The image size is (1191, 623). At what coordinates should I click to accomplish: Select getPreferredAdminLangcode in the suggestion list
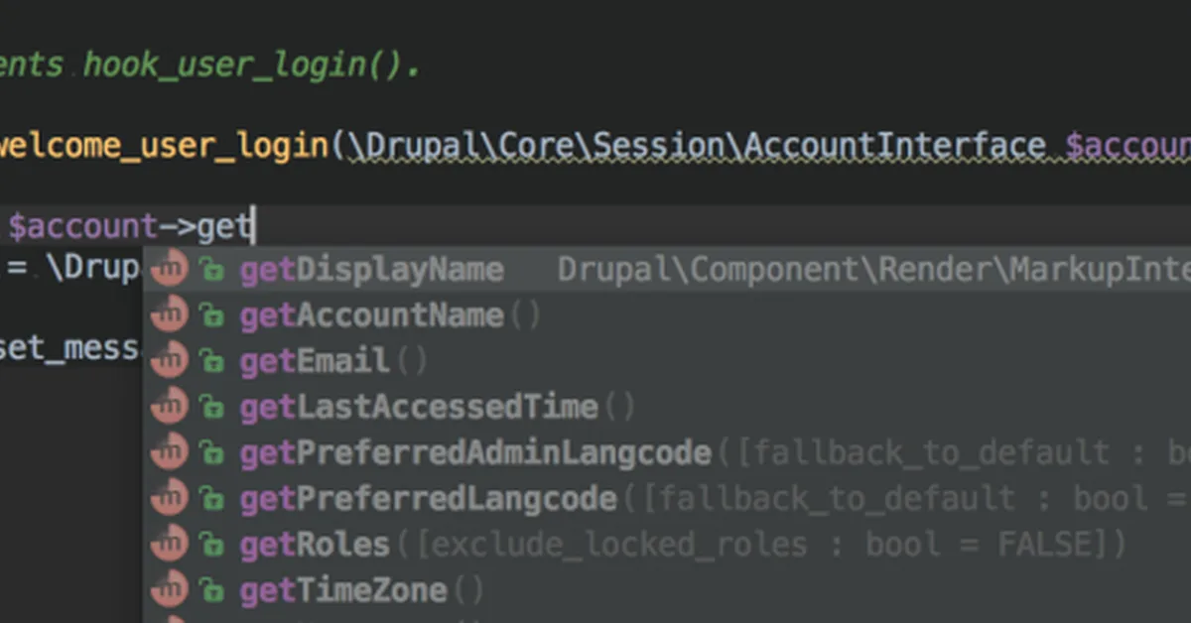tap(474, 451)
